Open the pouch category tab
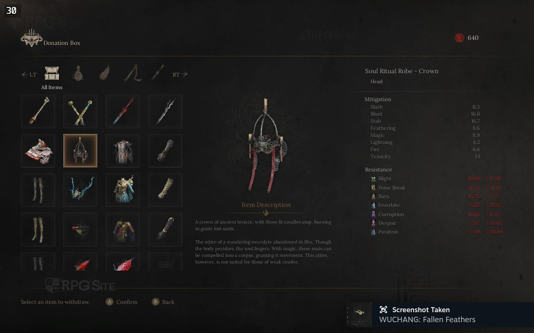 78,73
